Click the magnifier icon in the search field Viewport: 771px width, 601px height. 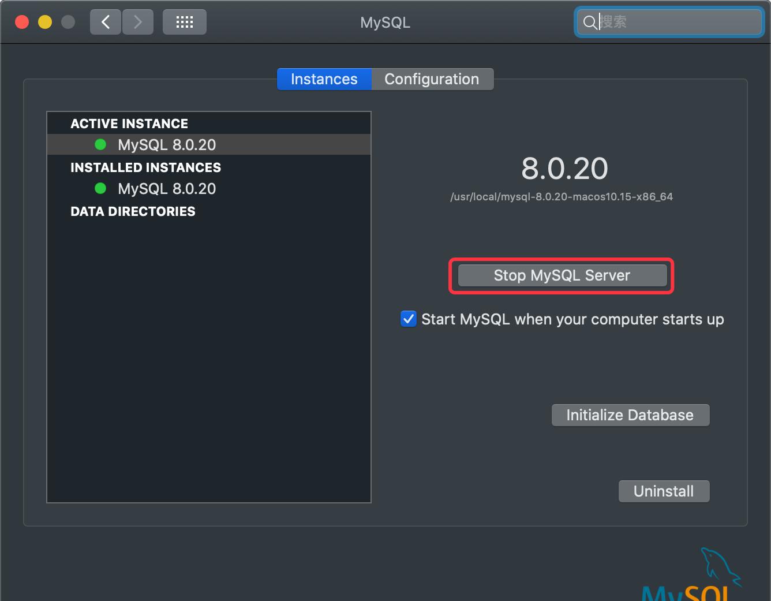click(x=590, y=23)
